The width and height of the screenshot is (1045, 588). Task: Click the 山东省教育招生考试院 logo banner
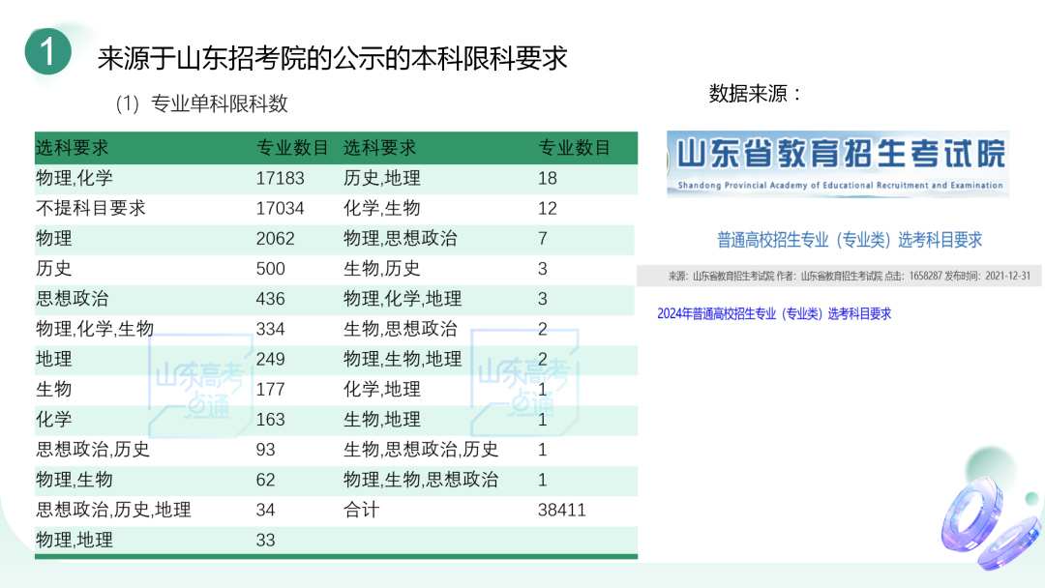(838, 163)
